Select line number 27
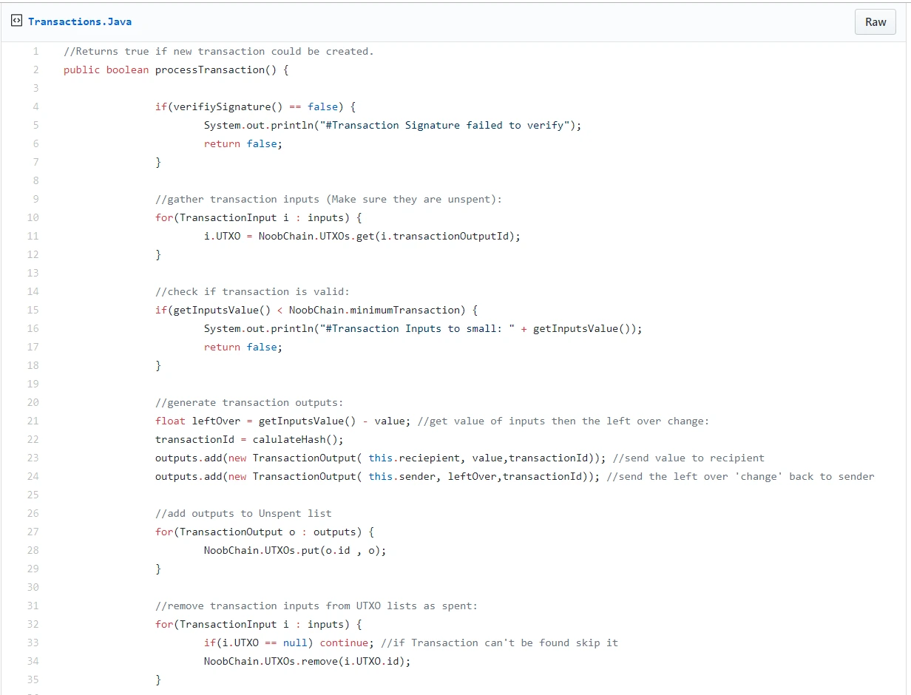 coord(33,532)
